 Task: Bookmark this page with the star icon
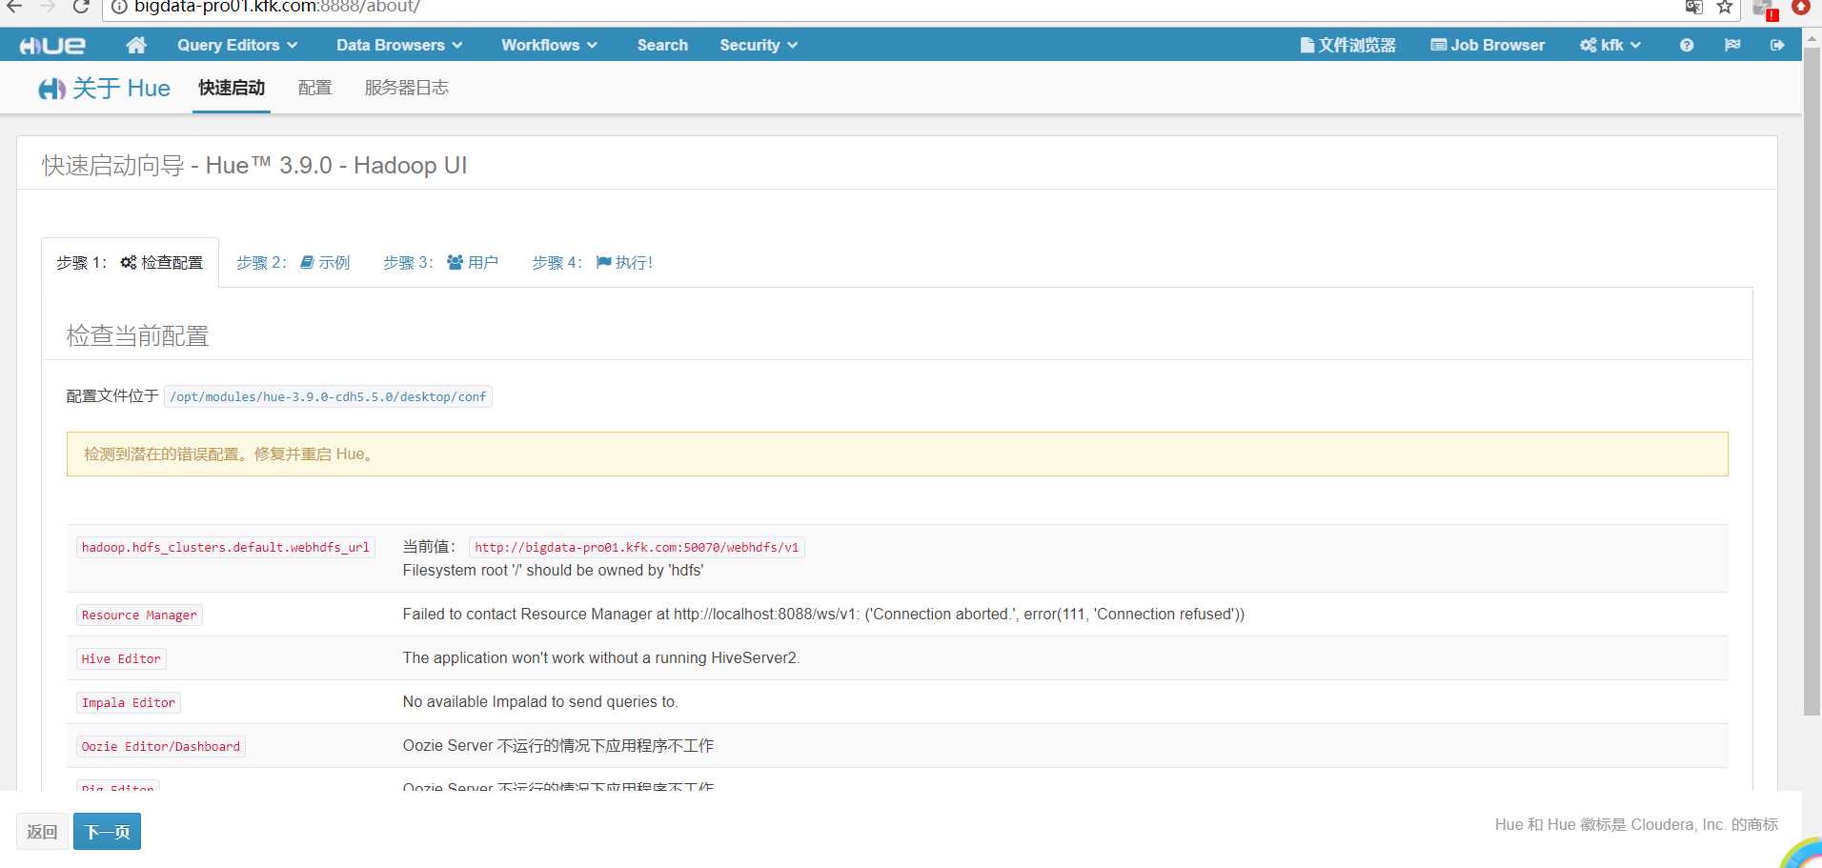(1725, 8)
